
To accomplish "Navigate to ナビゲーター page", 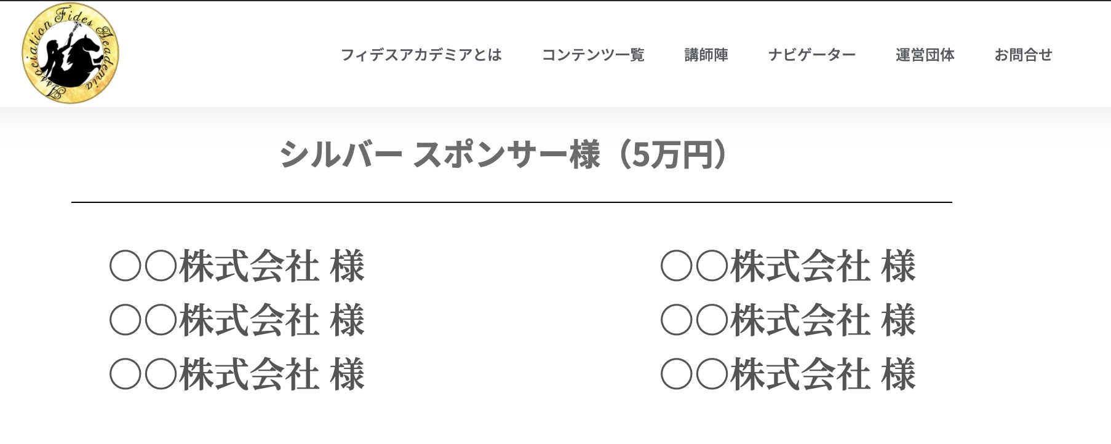I will [811, 55].
